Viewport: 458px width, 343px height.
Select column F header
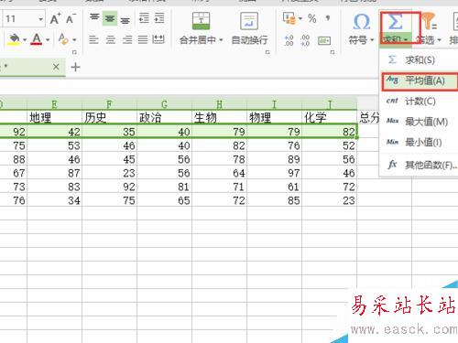pos(109,104)
